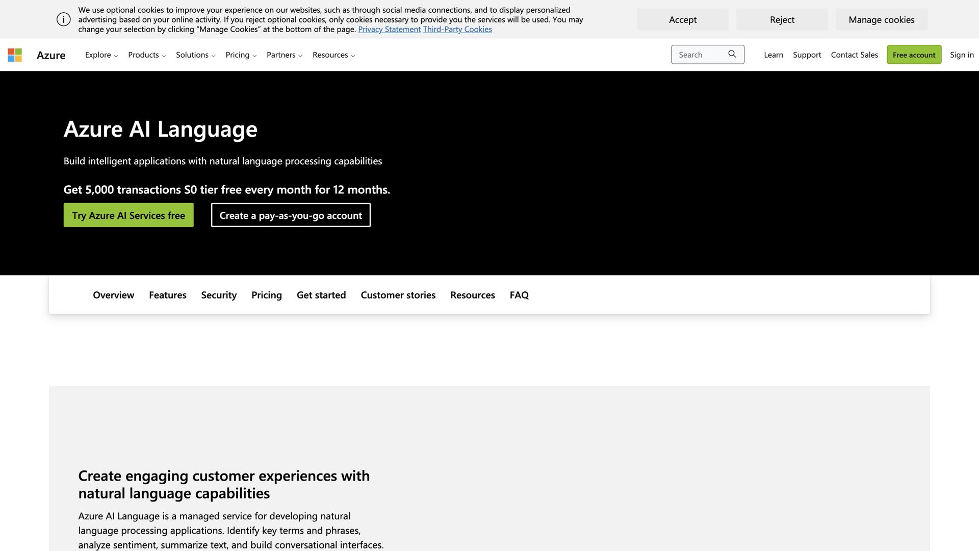The image size is (979, 551).
Task: Switch to the Features tab
Action: pos(167,295)
